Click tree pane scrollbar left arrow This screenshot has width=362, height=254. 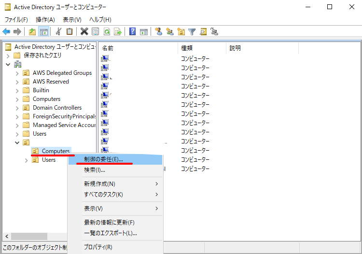[x=7, y=237]
